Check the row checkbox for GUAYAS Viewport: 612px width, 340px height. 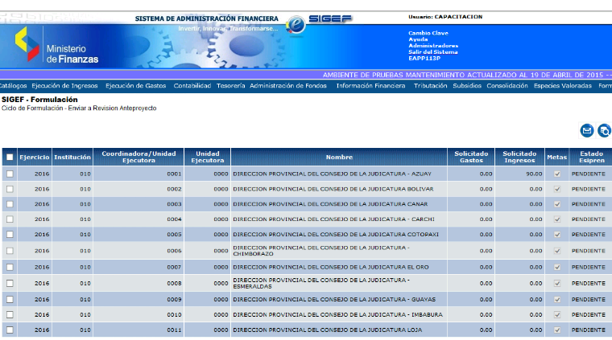[x=10, y=300]
